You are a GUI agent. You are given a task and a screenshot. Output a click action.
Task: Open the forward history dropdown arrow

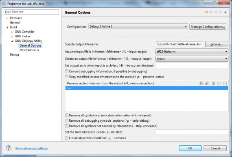tap(221, 12)
